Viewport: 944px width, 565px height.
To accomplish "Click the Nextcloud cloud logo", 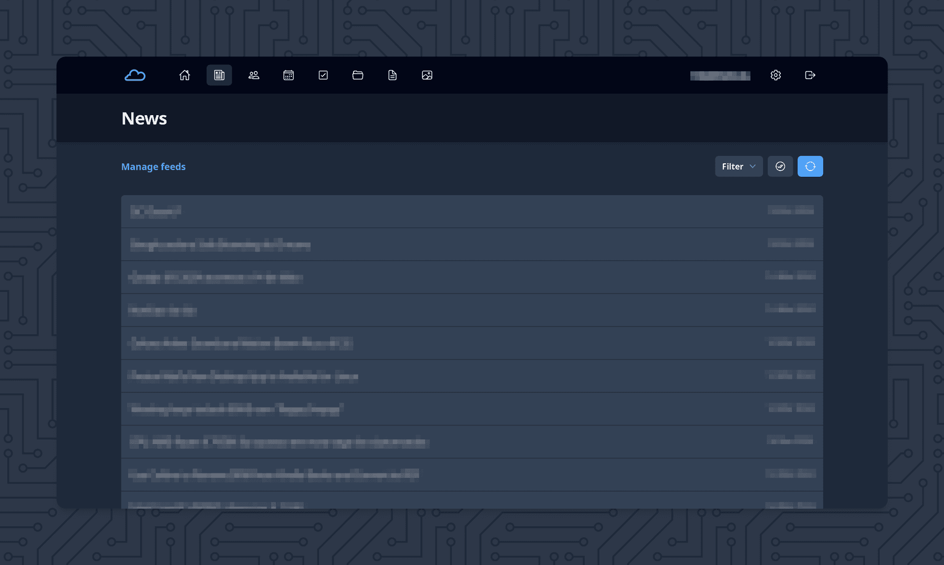I will click(134, 75).
